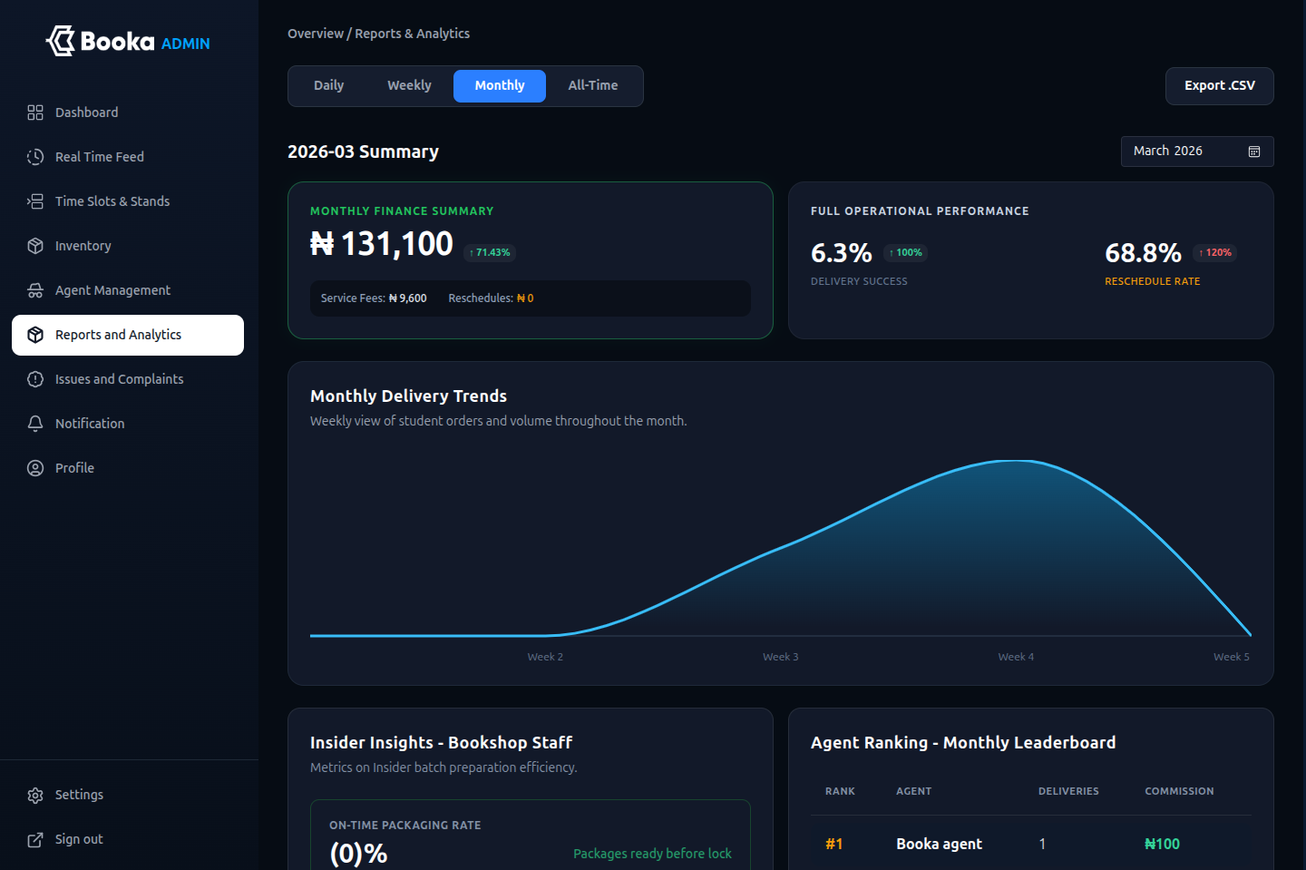Switch to the Weekly tab

[409, 86]
